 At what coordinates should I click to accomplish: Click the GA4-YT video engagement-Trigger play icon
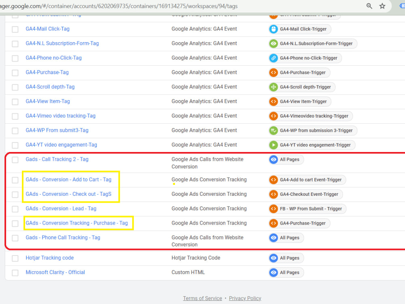[273, 145]
